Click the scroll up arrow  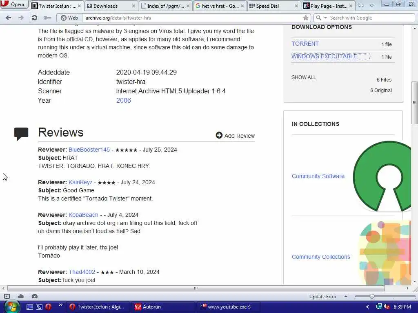tap(415, 28)
